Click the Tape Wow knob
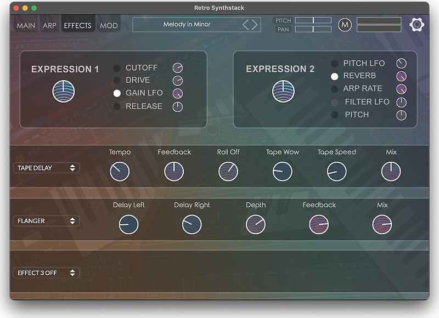 [282, 171]
